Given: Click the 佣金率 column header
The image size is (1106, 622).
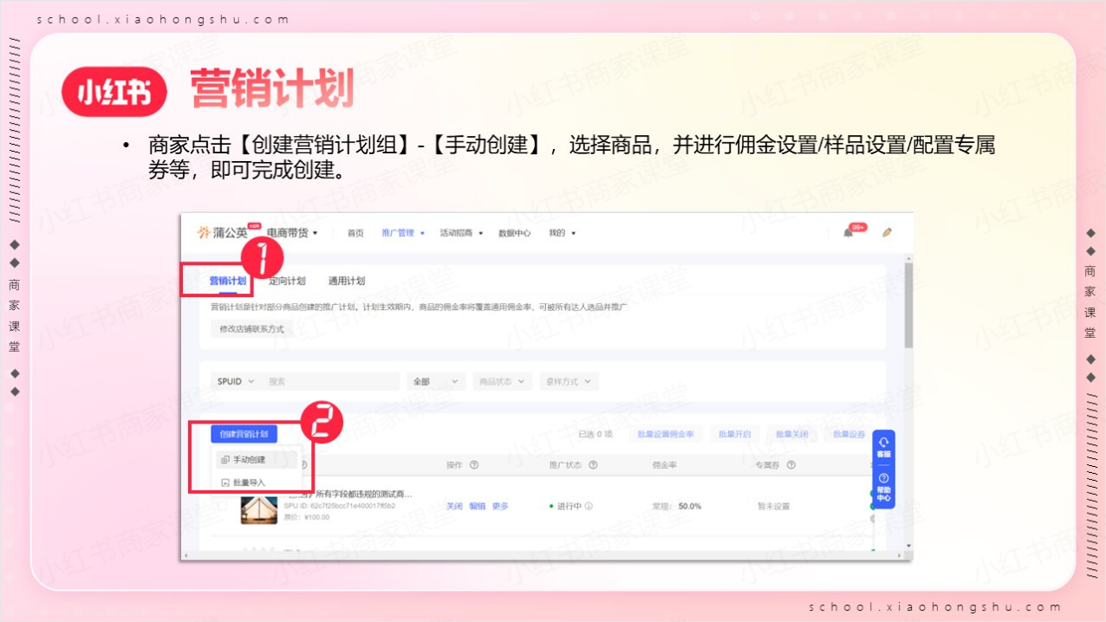Looking at the screenshot, I should tap(665, 465).
